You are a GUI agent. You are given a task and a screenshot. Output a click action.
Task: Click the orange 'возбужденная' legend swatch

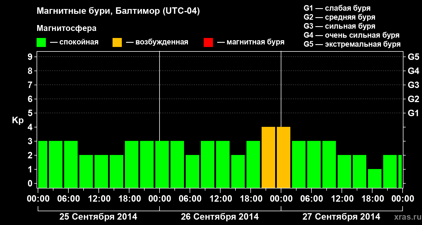pos(117,42)
